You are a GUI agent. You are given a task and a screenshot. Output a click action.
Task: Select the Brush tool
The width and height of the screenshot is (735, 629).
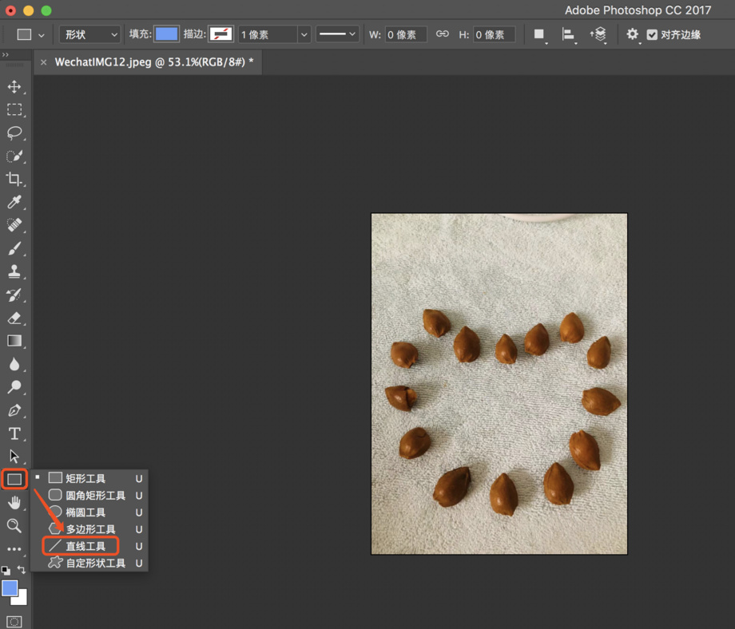(x=14, y=248)
